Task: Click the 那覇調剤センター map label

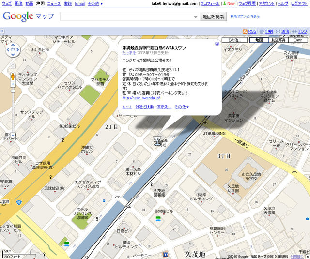Action: (x=217, y=231)
